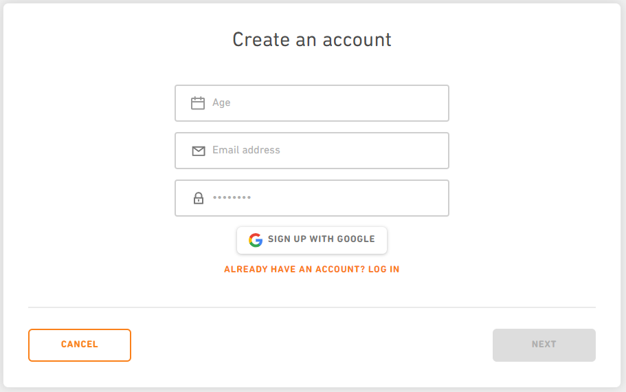Viewport: 626px width, 392px height.
Task: Click the Create an account heading
Action: coord(312,40)
